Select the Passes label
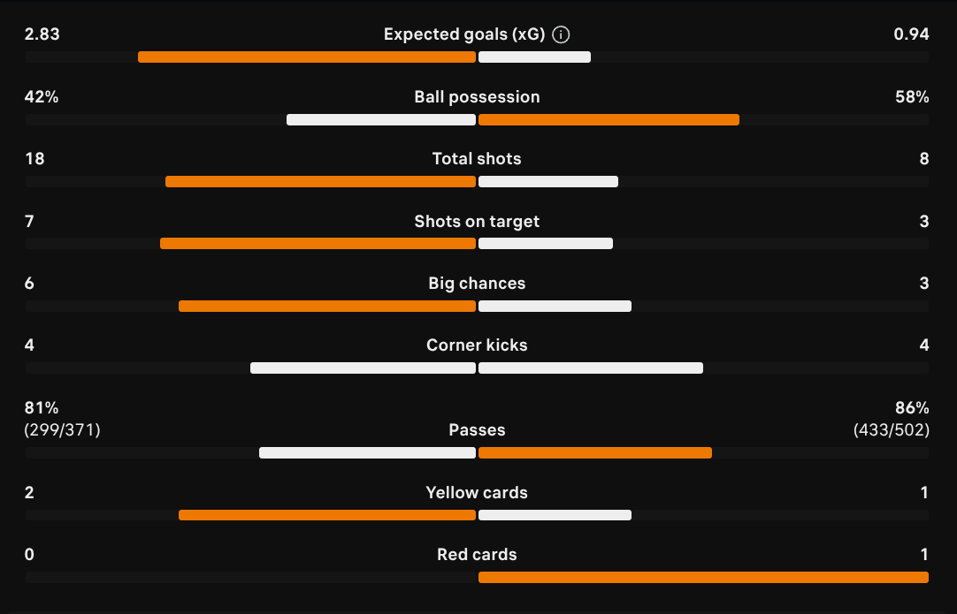 477,430
